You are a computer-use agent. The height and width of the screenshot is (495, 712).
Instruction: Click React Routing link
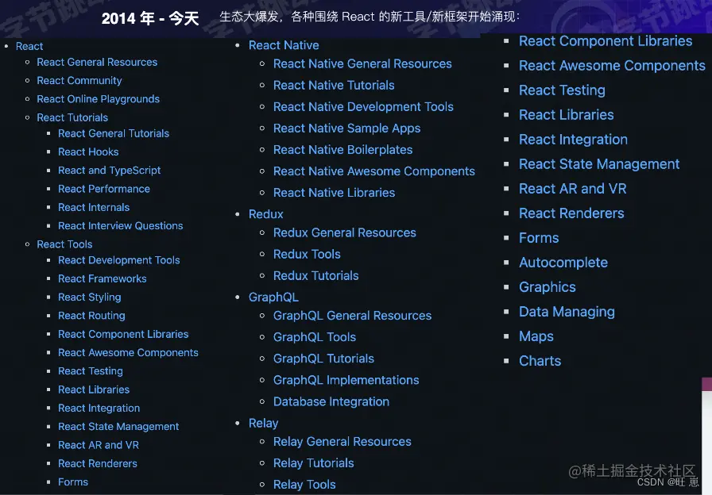[x=91, y=316]
